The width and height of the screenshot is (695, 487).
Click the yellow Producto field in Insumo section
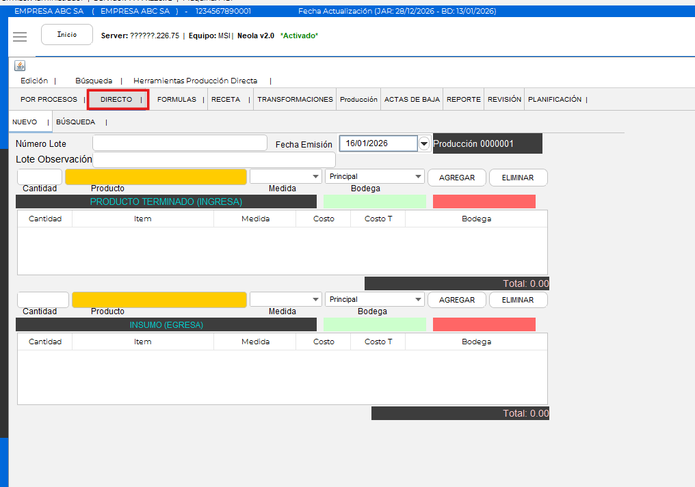point(159,300)
